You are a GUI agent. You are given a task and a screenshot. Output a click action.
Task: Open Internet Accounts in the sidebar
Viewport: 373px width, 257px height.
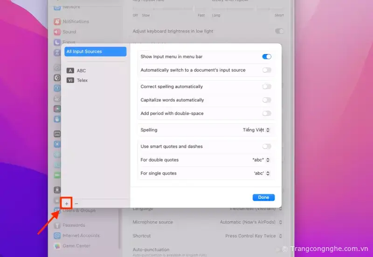[81, 236]
